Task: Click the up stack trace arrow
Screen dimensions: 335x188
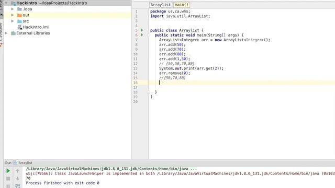Action: [17, 171]
